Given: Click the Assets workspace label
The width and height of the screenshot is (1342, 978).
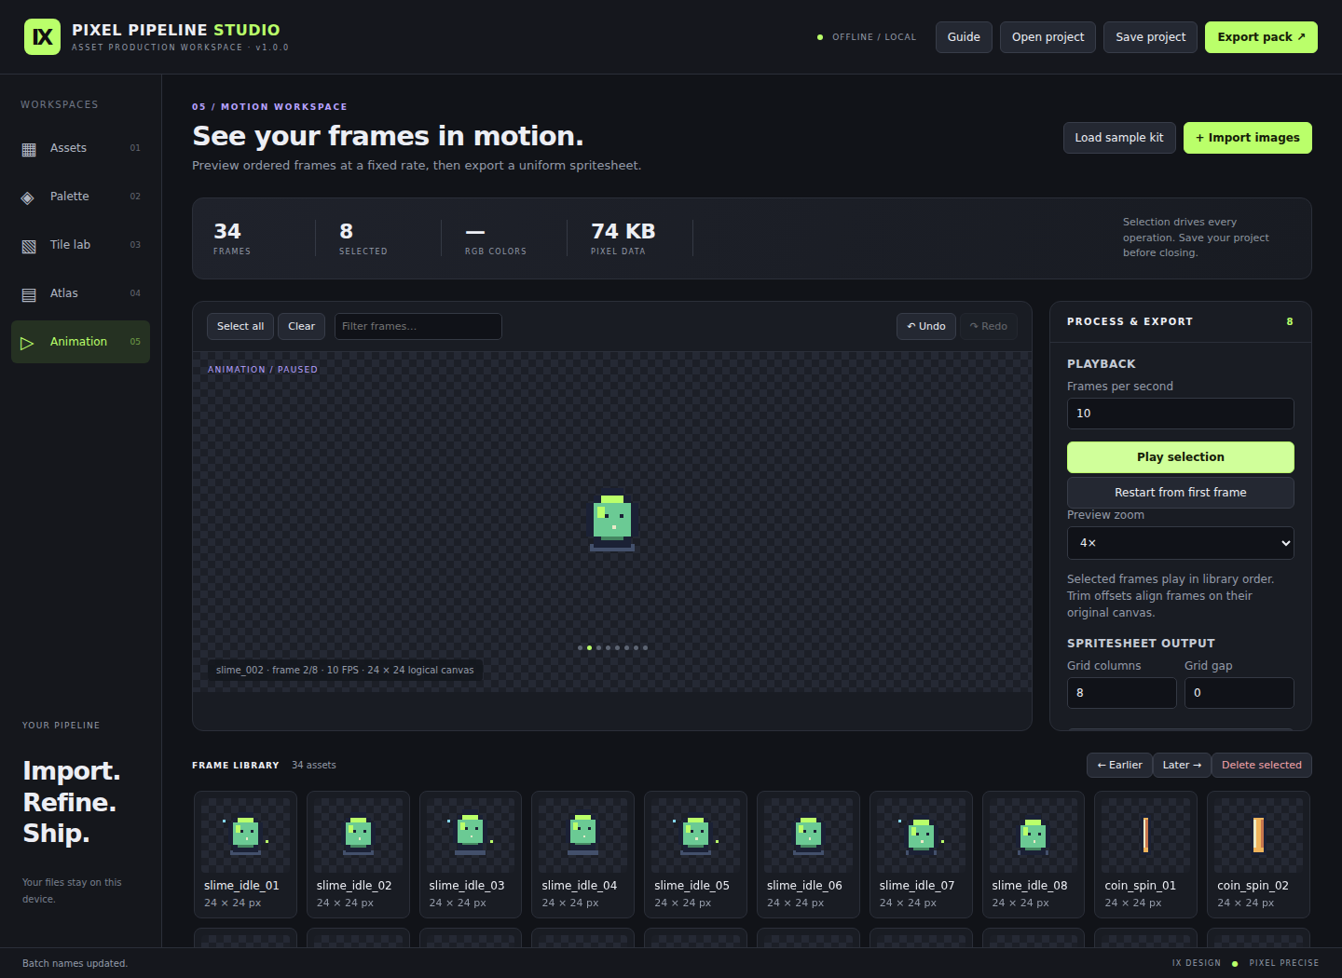Looking at the screenshot, I should point(68,148).
